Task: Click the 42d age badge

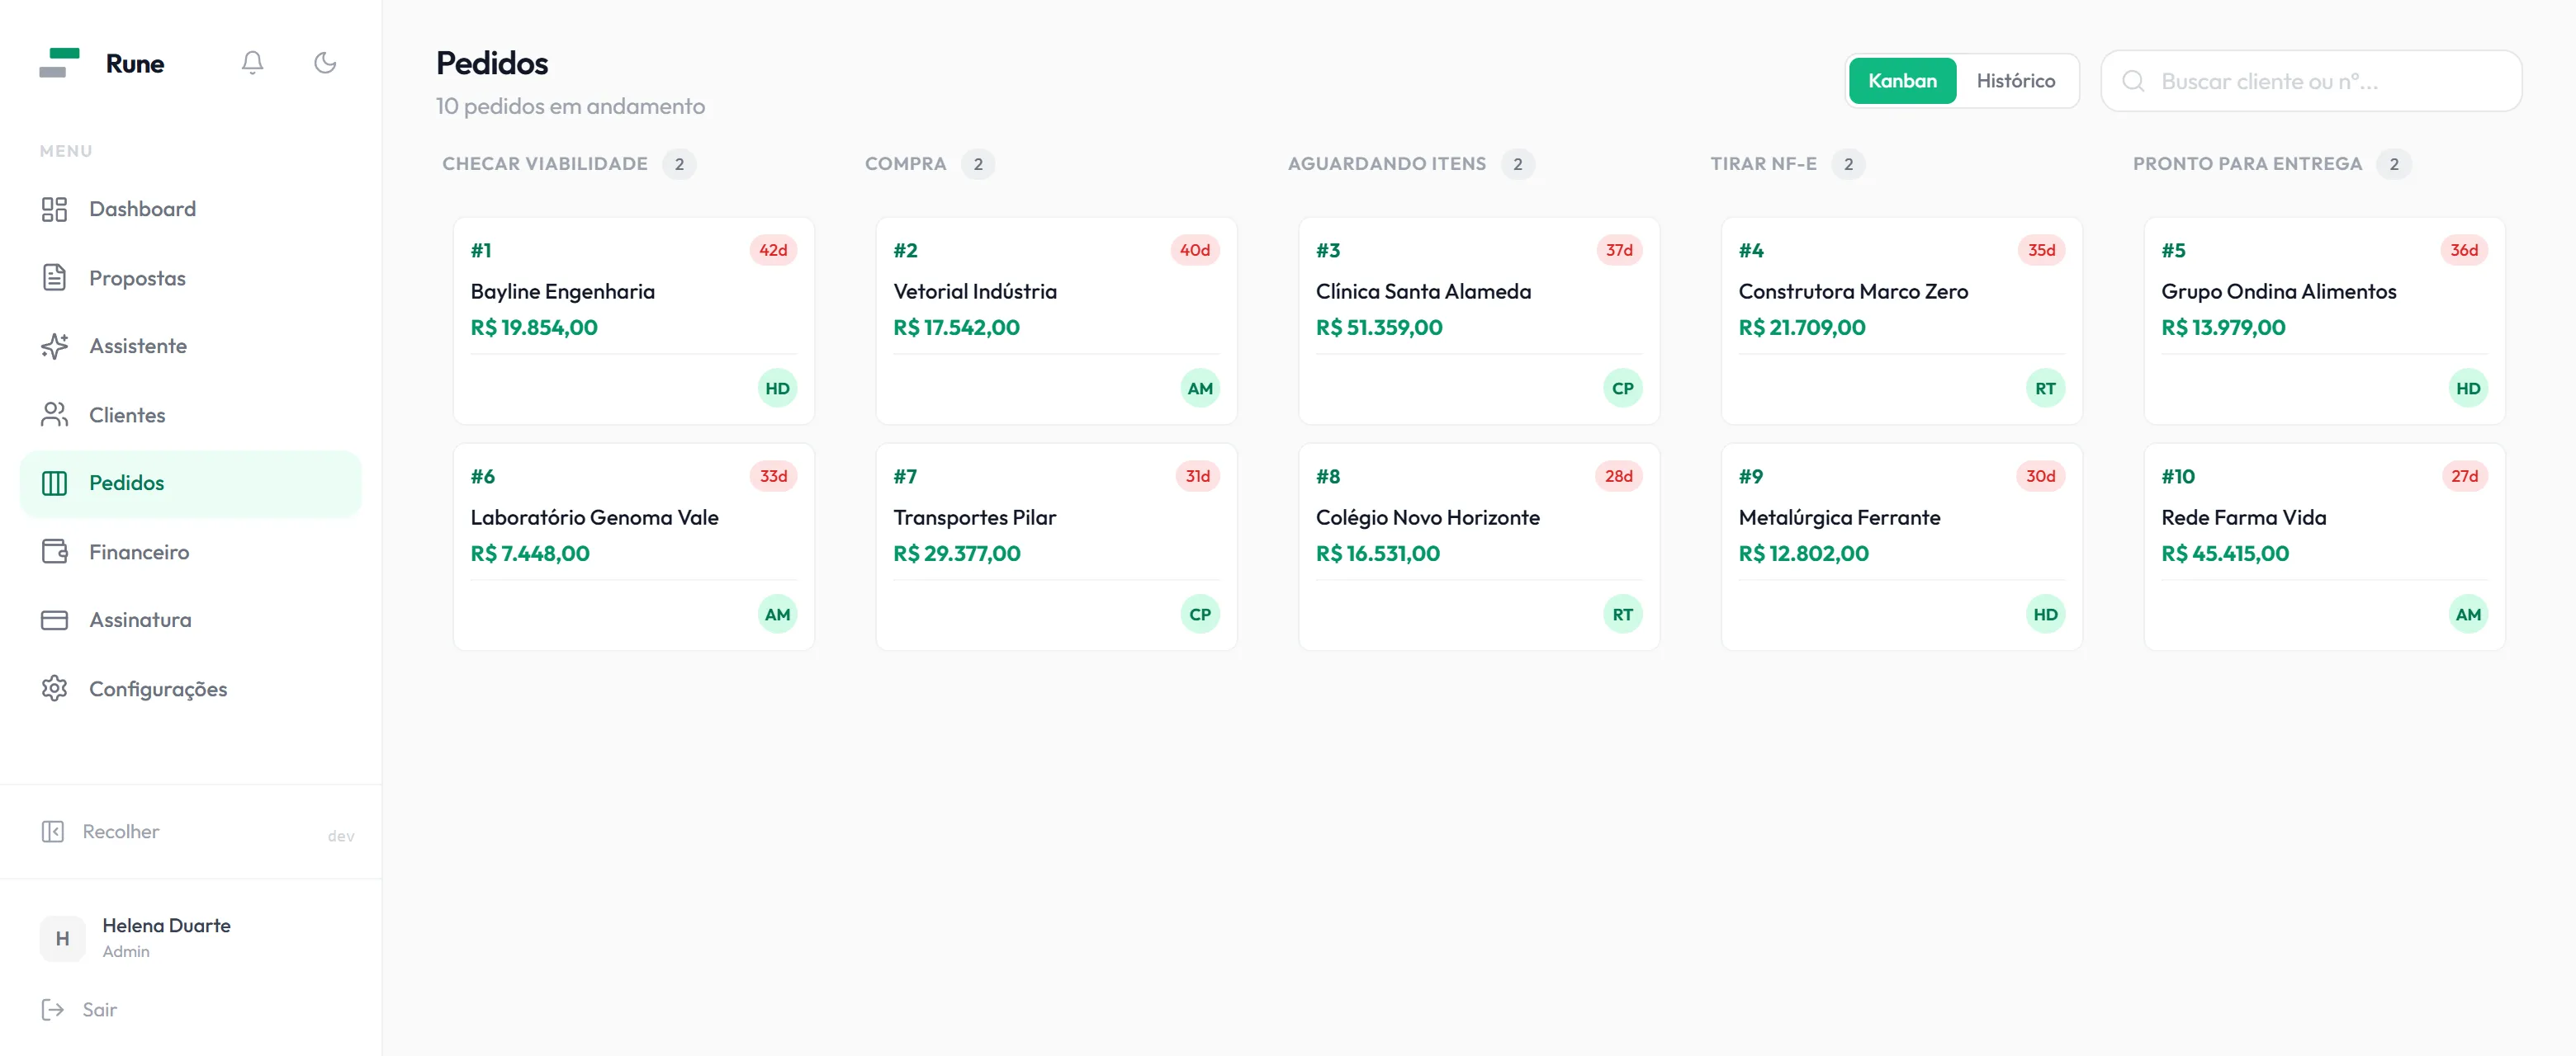Action: (x=773, y=250)
